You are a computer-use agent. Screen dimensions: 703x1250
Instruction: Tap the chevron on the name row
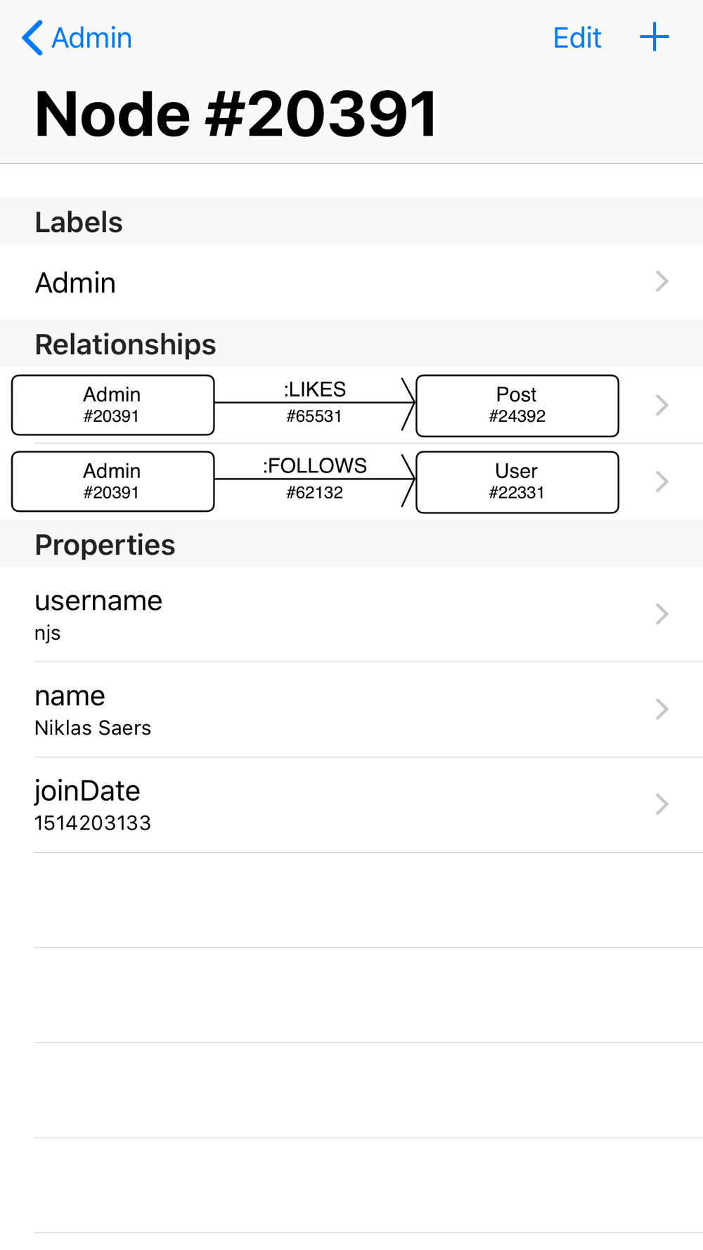(662, 709)
